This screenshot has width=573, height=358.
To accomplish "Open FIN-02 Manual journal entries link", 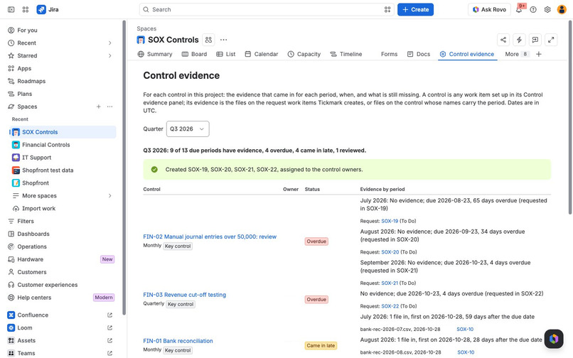I will 210,237.
